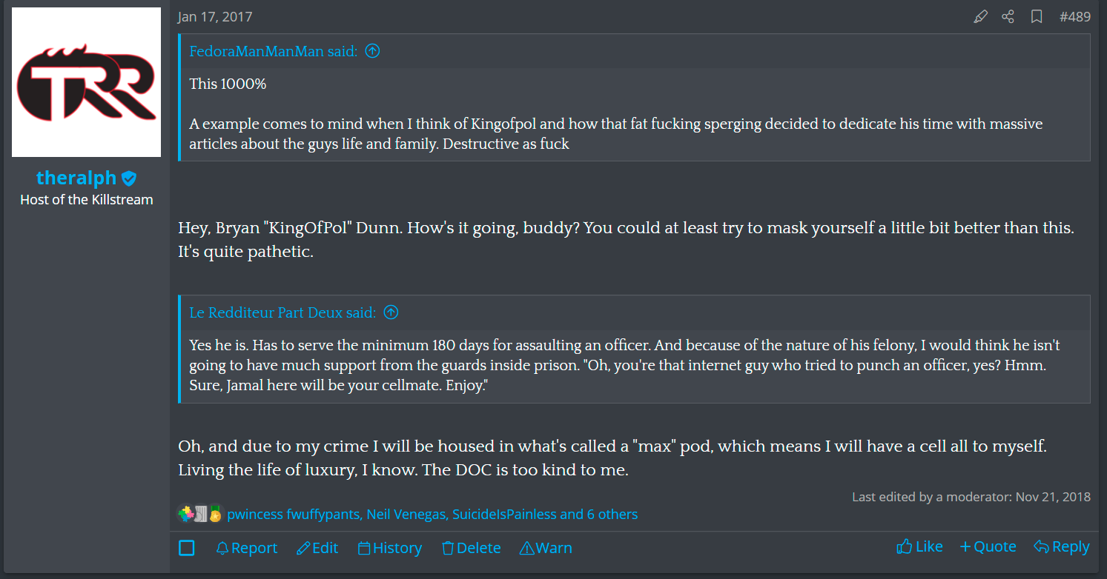View the post's edit History

(389, 548)
